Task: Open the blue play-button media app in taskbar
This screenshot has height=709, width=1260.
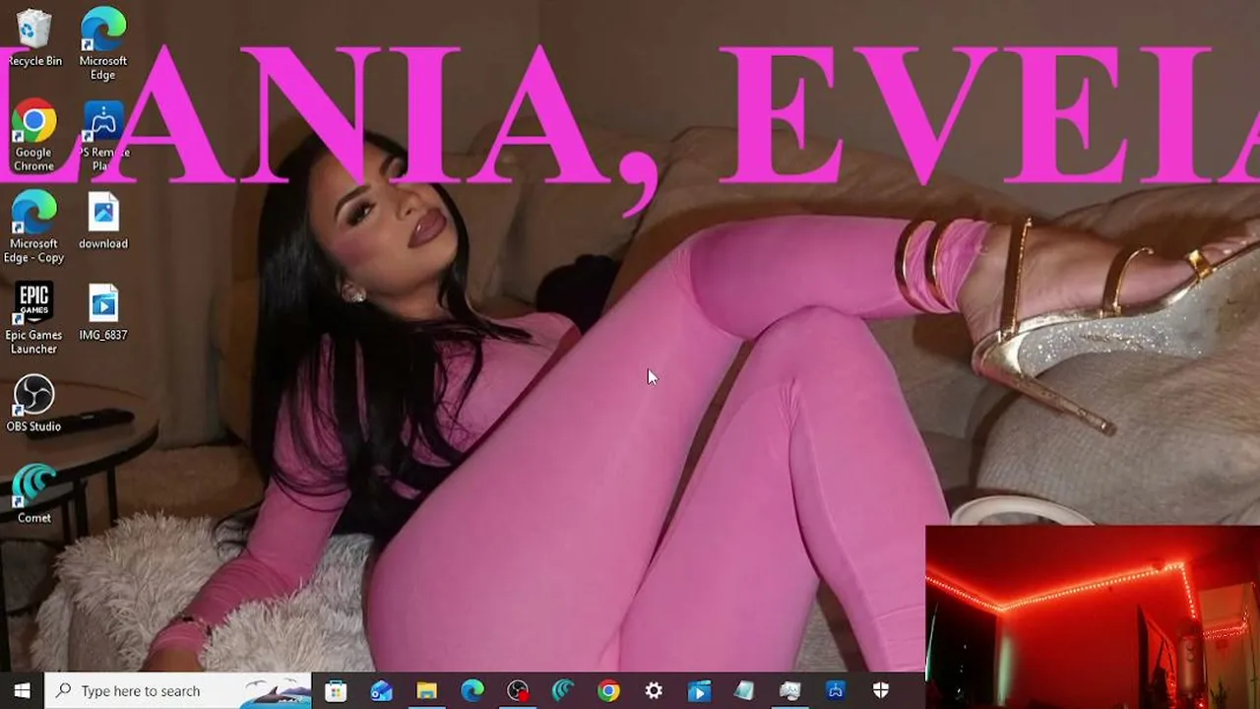Action: point(699,691)
